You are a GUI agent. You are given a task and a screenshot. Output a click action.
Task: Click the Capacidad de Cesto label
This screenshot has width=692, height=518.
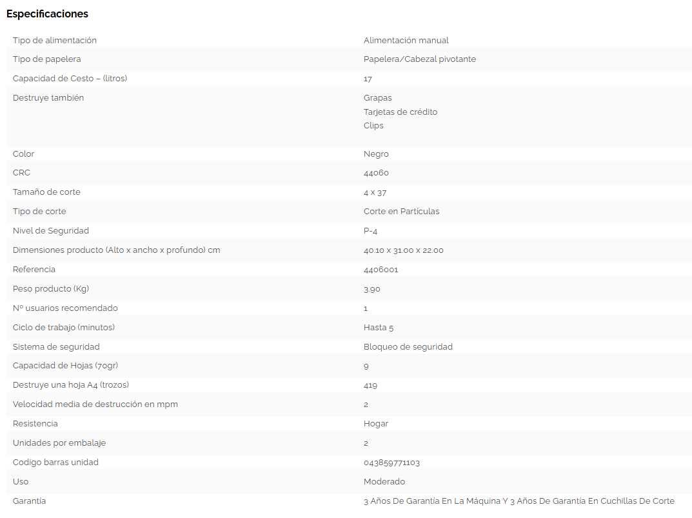point(70,79)
